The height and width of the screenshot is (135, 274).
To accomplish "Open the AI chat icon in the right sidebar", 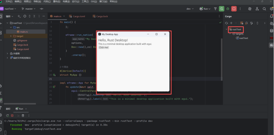I will click(272, 23).
